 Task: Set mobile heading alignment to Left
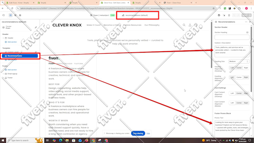(232, 77)
